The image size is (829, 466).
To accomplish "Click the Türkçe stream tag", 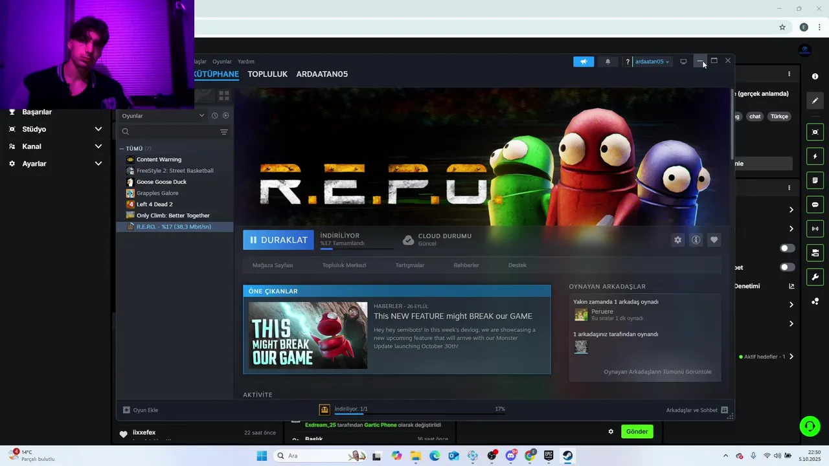I will pos(779,116).
